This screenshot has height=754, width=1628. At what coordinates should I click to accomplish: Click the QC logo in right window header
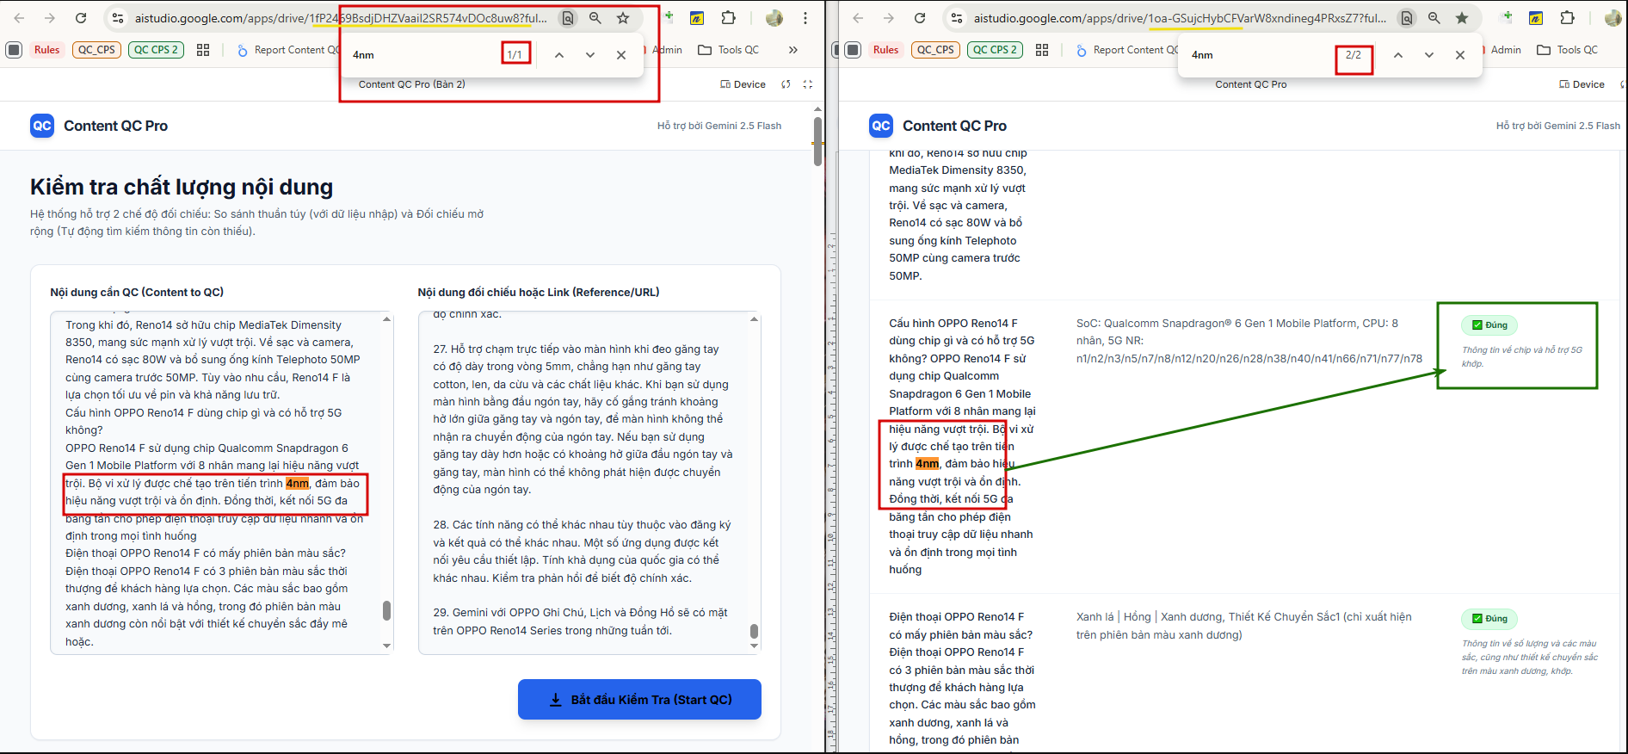(881, 126)
